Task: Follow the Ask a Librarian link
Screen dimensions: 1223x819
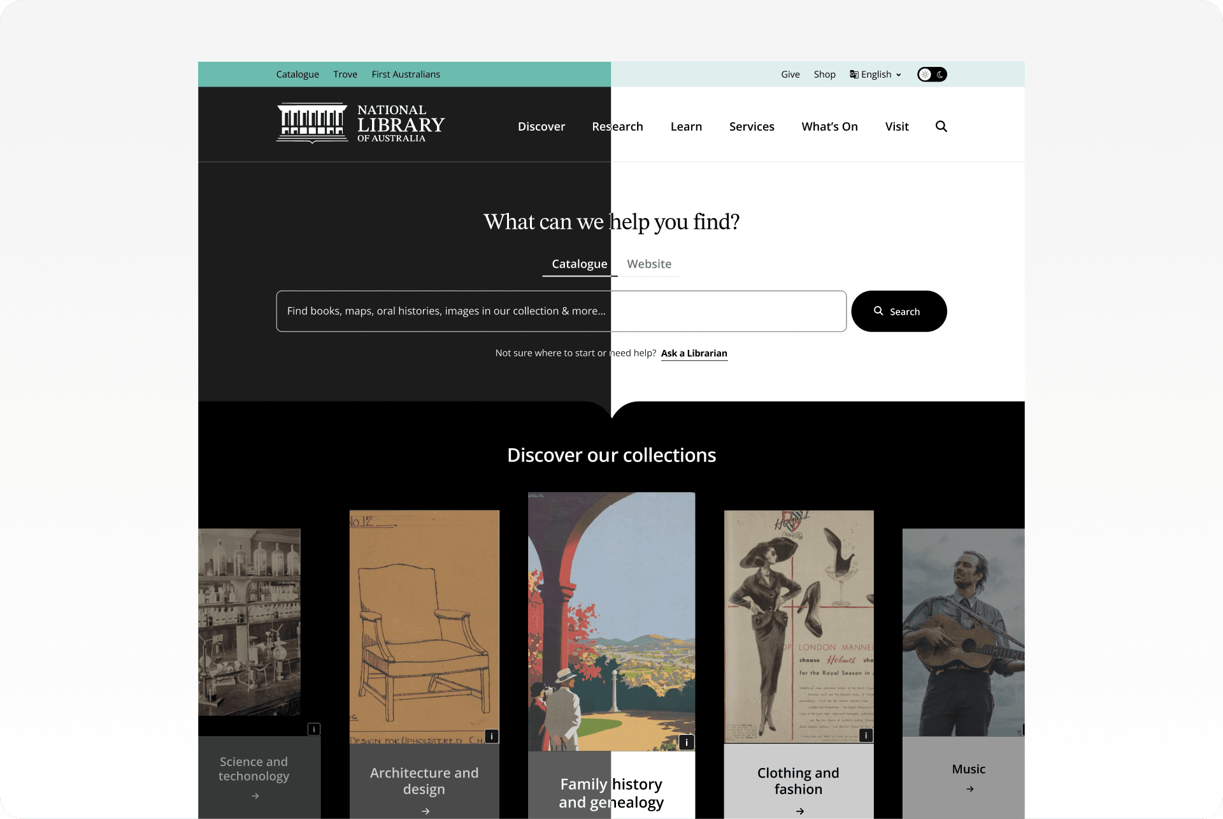Action: pos(694,353)
